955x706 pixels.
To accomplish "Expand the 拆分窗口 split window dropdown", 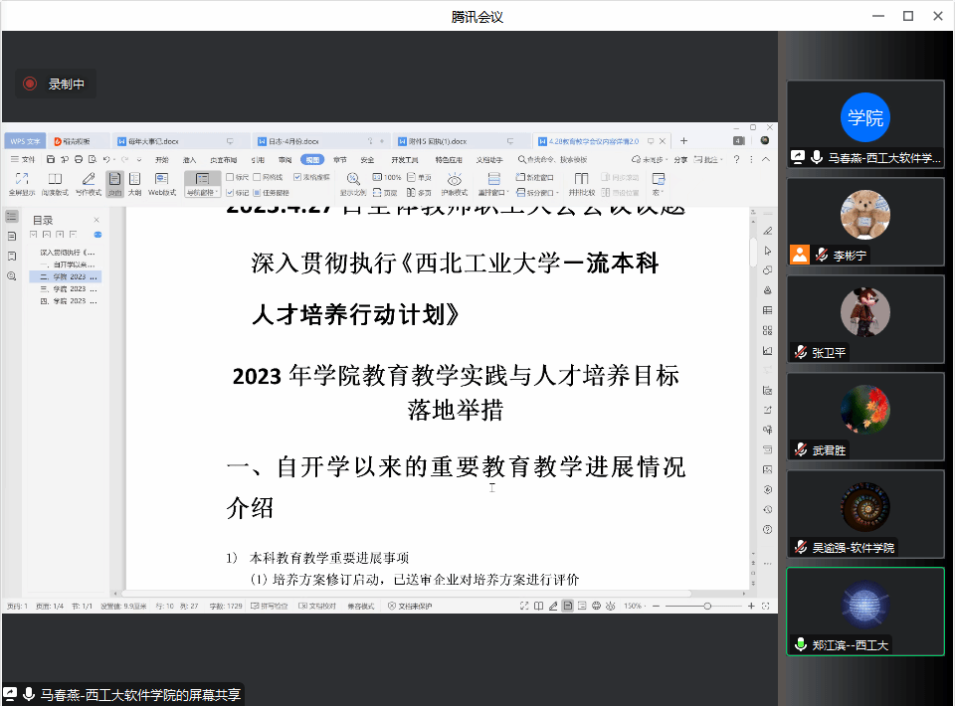I will (537, 192).
